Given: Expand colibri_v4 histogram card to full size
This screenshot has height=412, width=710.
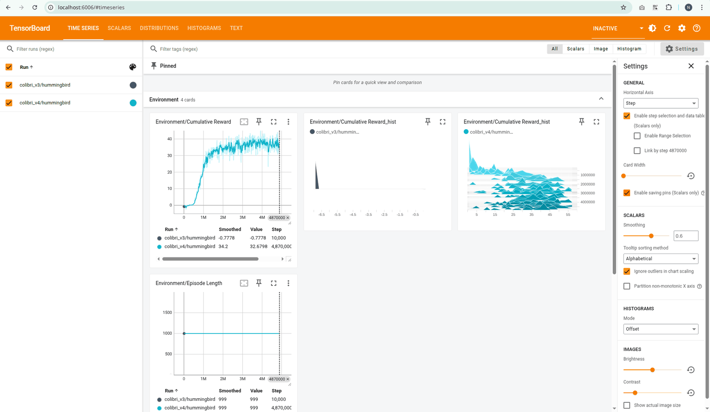Looking at the screenshot, I should 596,122.
